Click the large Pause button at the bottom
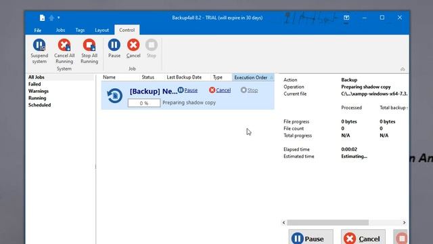This screenshot has height=244, width=433. tap(311, 237)
